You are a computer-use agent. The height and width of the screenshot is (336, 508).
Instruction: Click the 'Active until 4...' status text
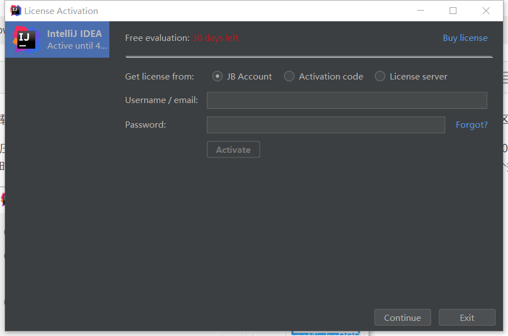[x=77, y=46]
